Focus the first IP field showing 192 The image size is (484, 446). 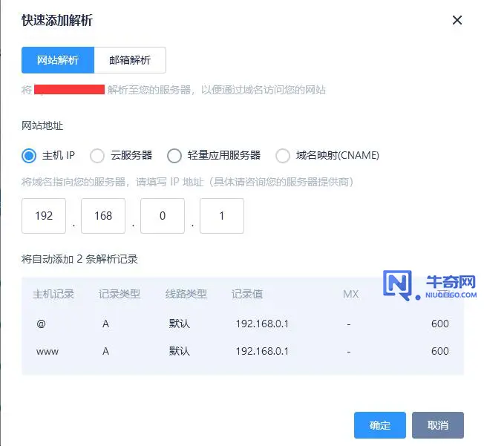(44, 216)
